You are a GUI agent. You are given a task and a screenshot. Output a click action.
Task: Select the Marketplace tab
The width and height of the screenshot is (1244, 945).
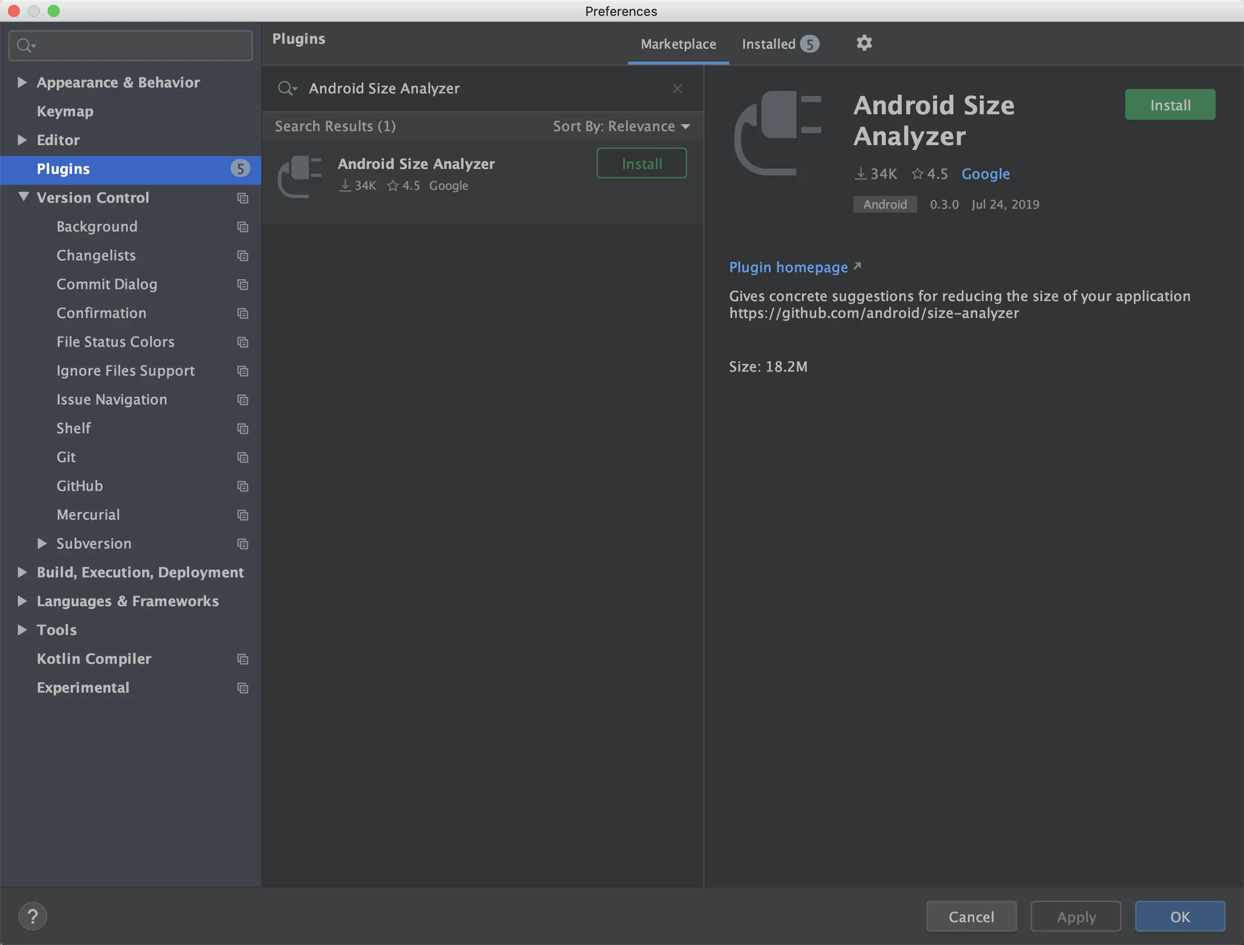point(678,43)
